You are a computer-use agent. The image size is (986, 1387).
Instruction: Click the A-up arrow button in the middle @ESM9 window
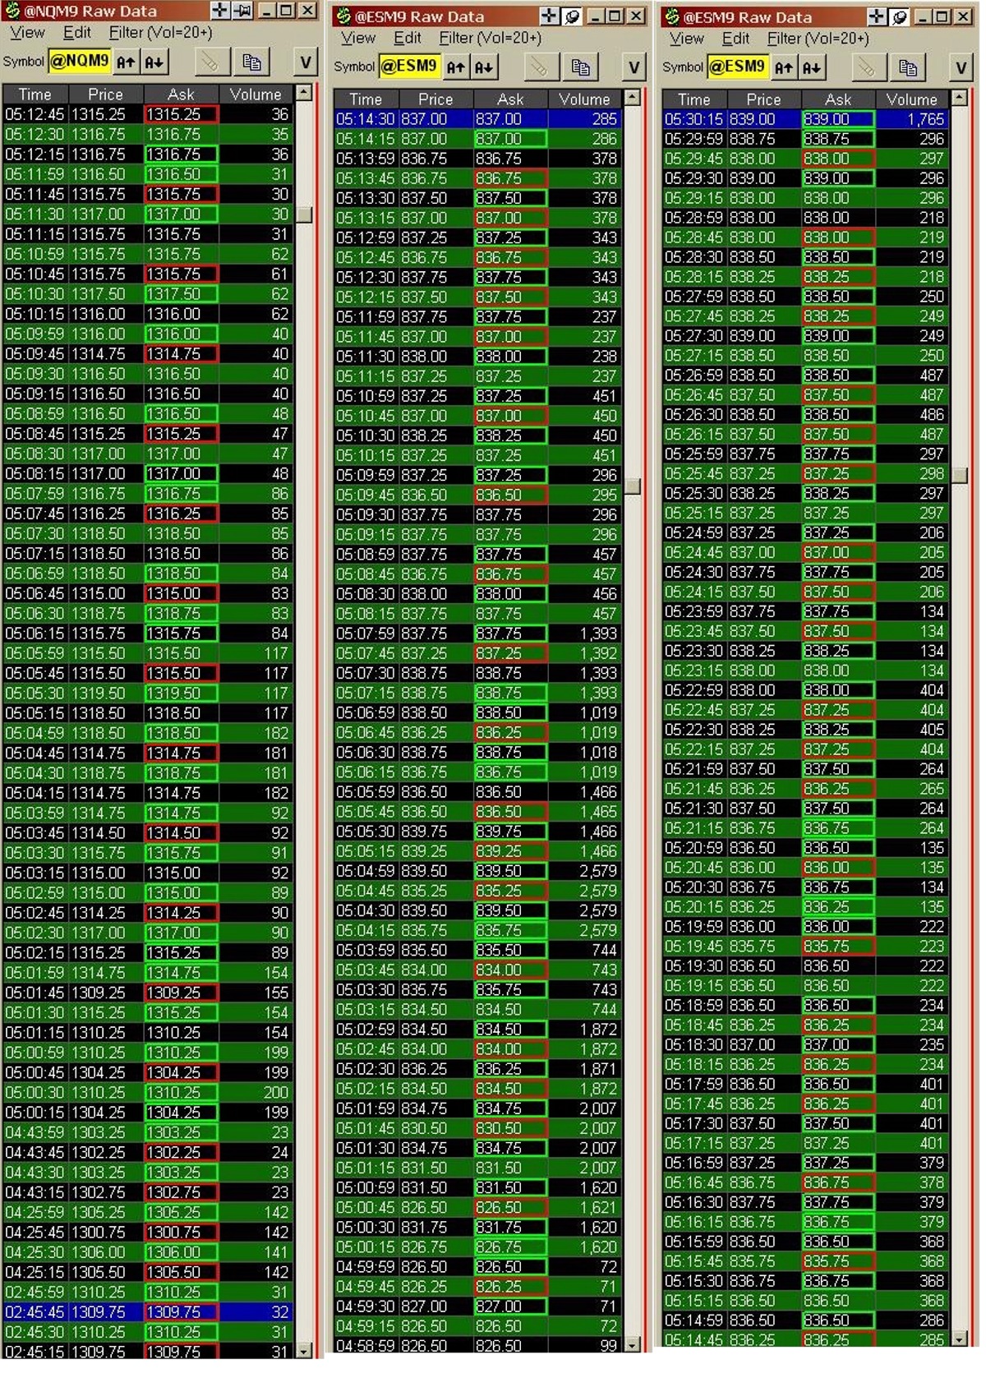click(x=456, y=67)
